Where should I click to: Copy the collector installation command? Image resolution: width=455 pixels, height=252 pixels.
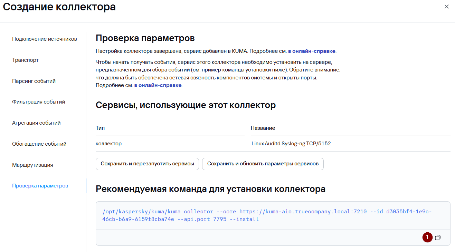point(437,238)
